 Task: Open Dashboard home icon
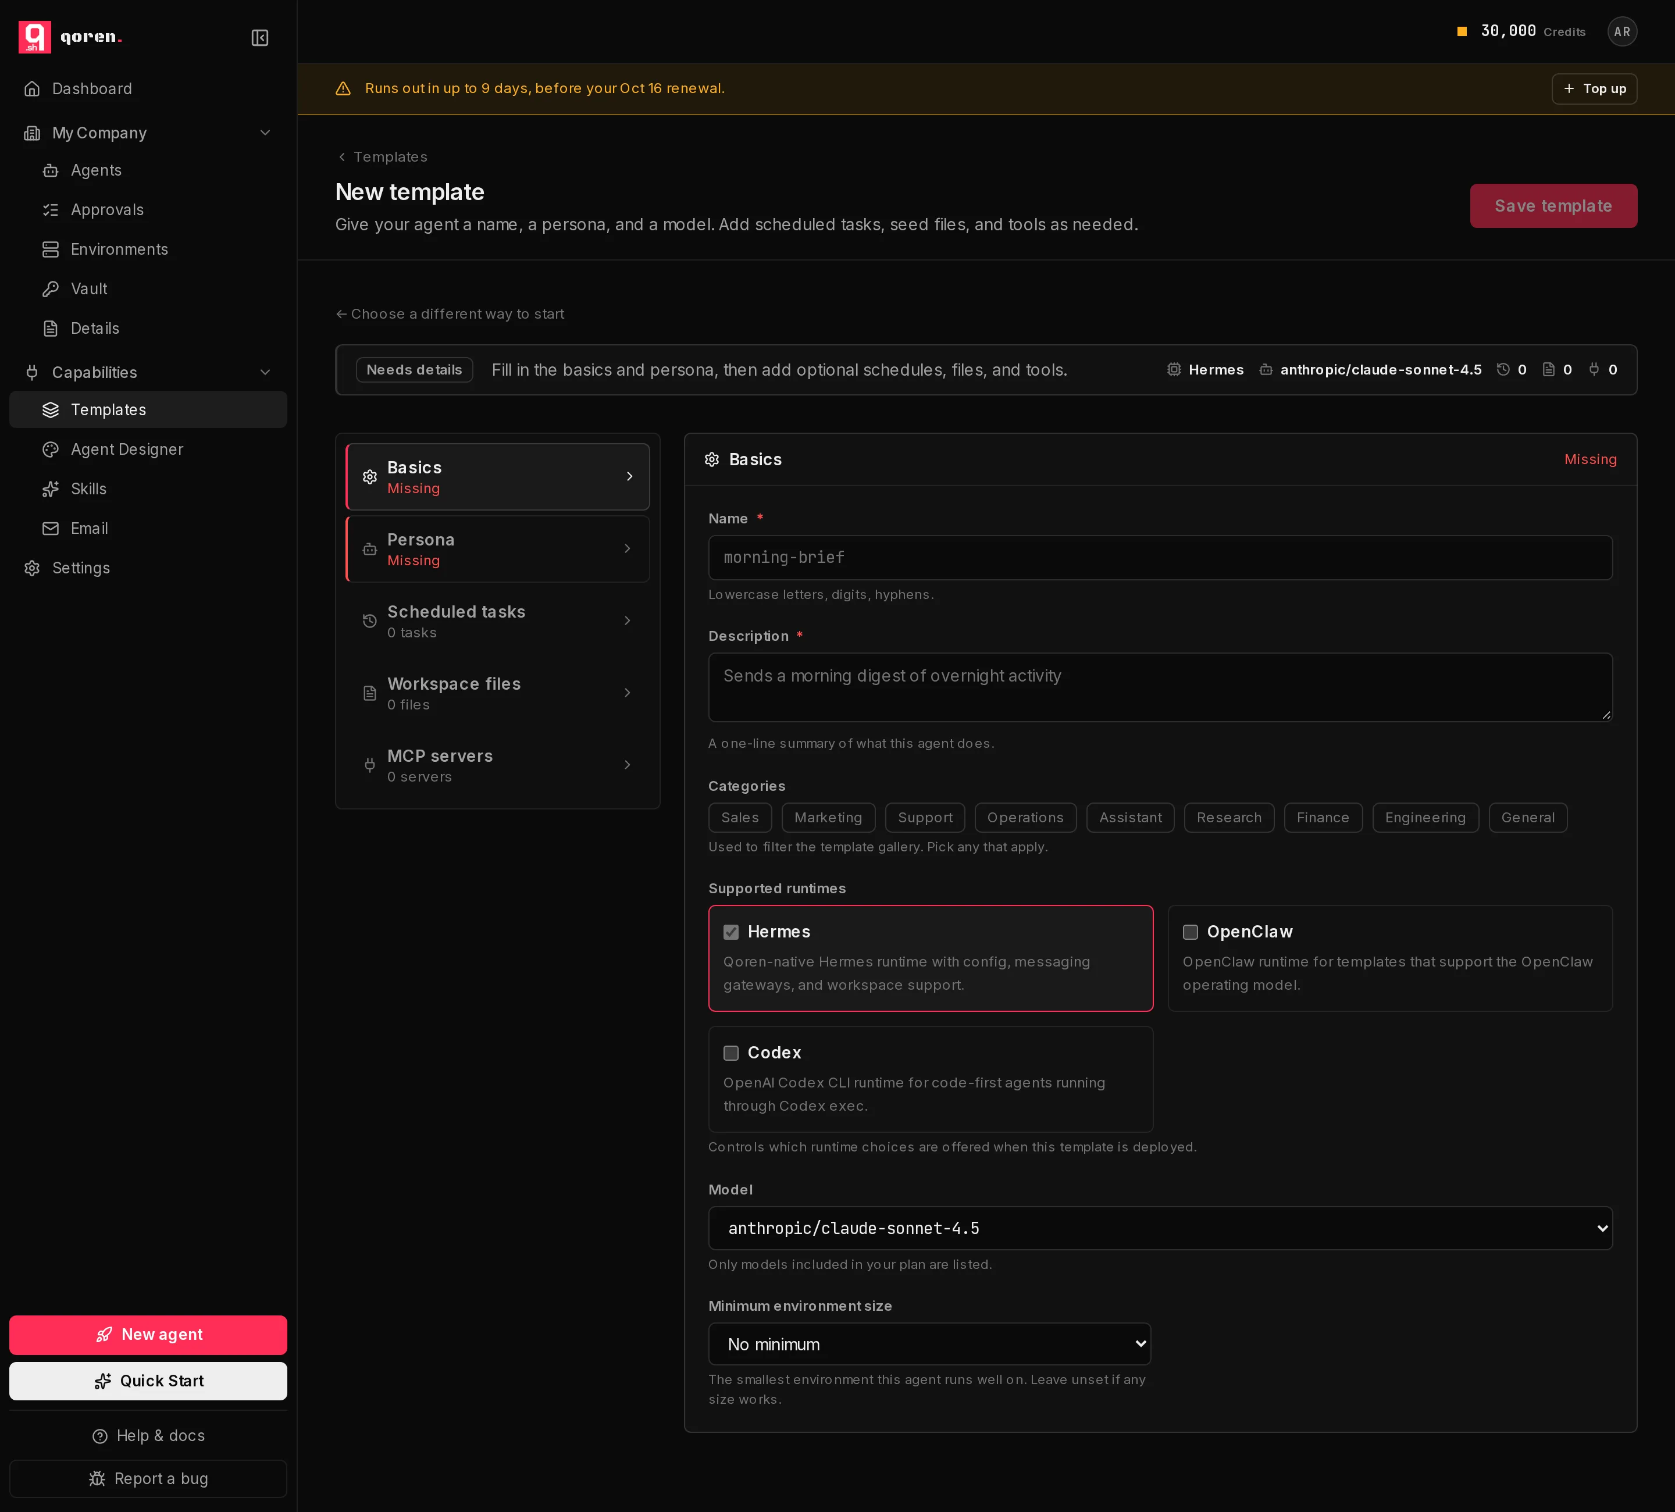[33, 89]
